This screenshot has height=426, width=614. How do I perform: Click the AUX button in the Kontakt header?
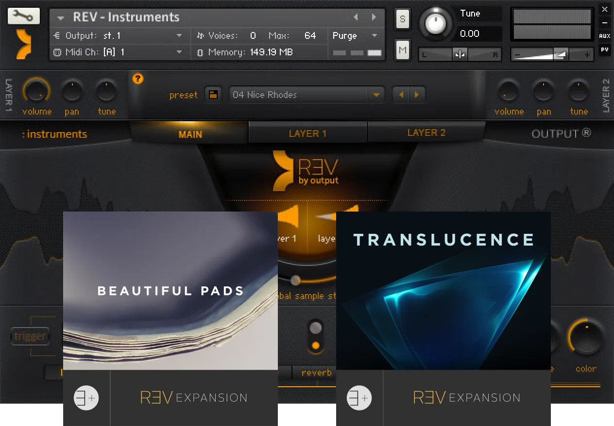(x=605, y=35)
